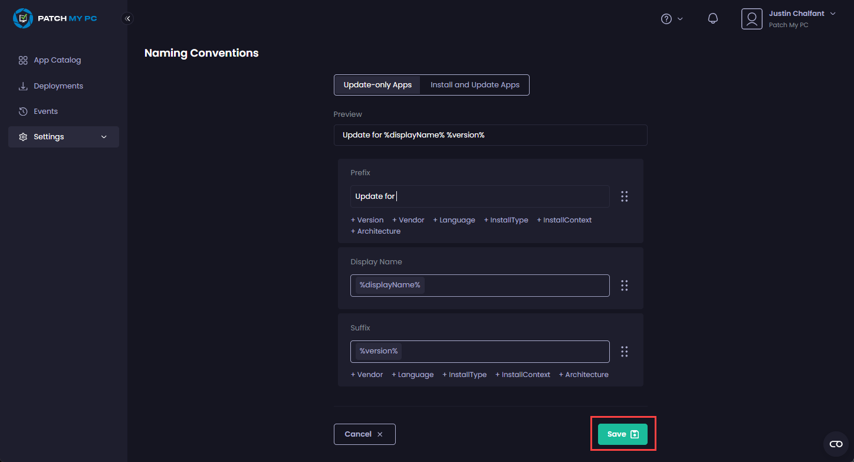
Task: Select the Update-only Apps tab
Action: click(377, 84)
